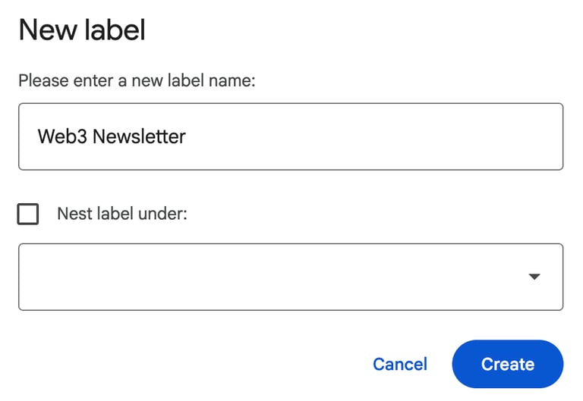Click the dropdown arrow icon
This screenshot has width=583, height=401.
click(534, 277)
